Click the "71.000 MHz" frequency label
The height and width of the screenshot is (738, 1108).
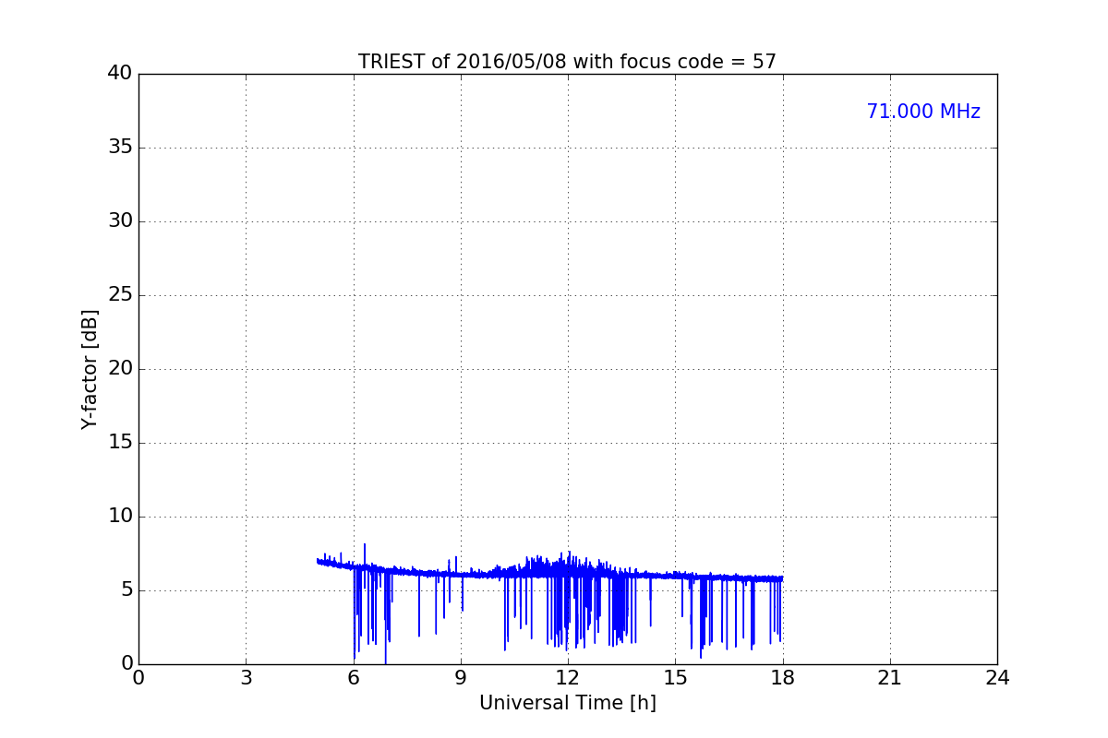923,112
